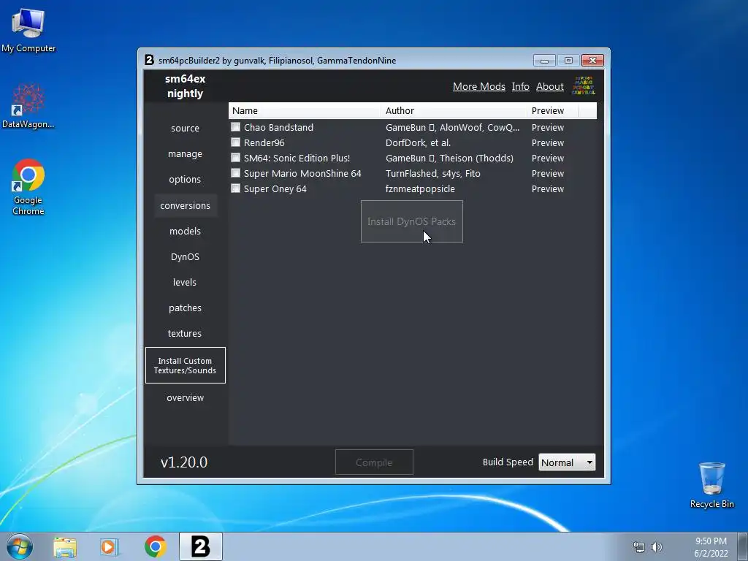Open the levels section
The image size is (748, 561).
point(185,282)
